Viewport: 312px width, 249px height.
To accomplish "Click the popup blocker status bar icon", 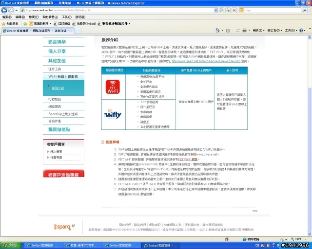I will [x=227, y=239].
